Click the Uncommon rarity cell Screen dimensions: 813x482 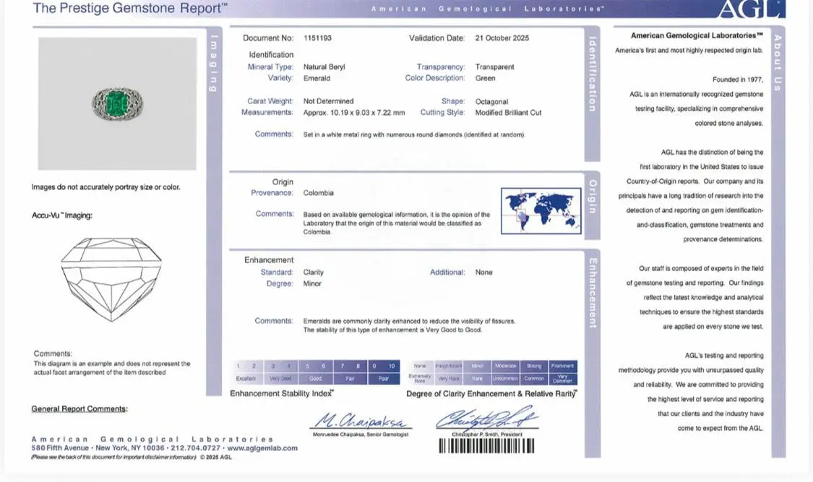(506, 379)
